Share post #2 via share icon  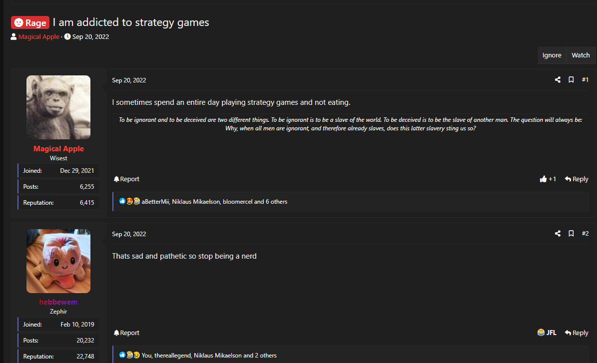558,233
